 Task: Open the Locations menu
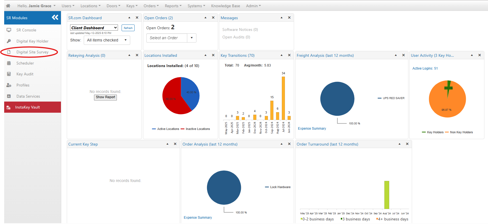click(x=90, y=6)
